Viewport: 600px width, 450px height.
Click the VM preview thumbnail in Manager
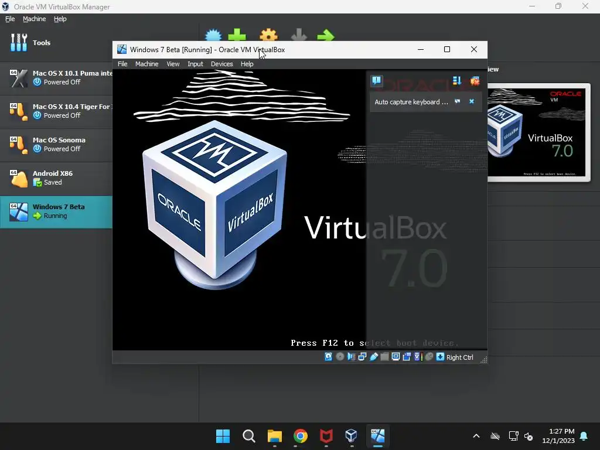click(x=539, y=132)
